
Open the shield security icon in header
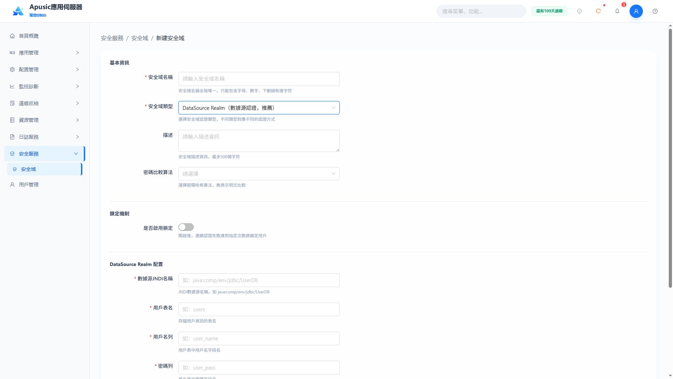point(579,11)
